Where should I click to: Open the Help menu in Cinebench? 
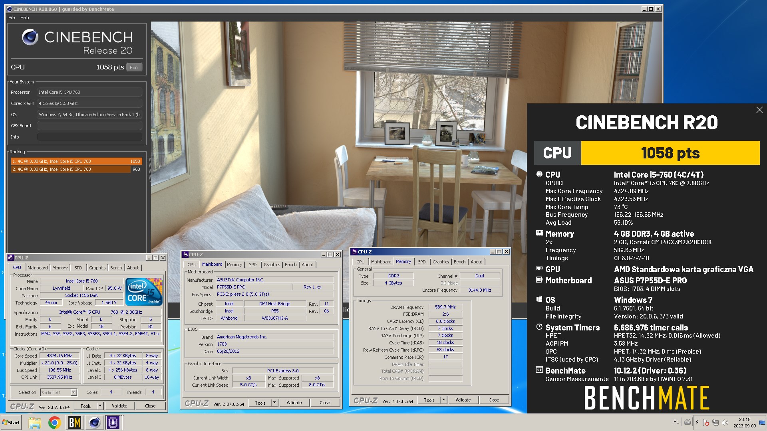tap(25, 18)
